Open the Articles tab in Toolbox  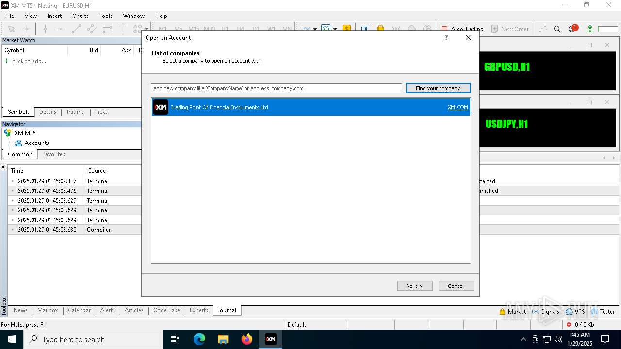134,310
